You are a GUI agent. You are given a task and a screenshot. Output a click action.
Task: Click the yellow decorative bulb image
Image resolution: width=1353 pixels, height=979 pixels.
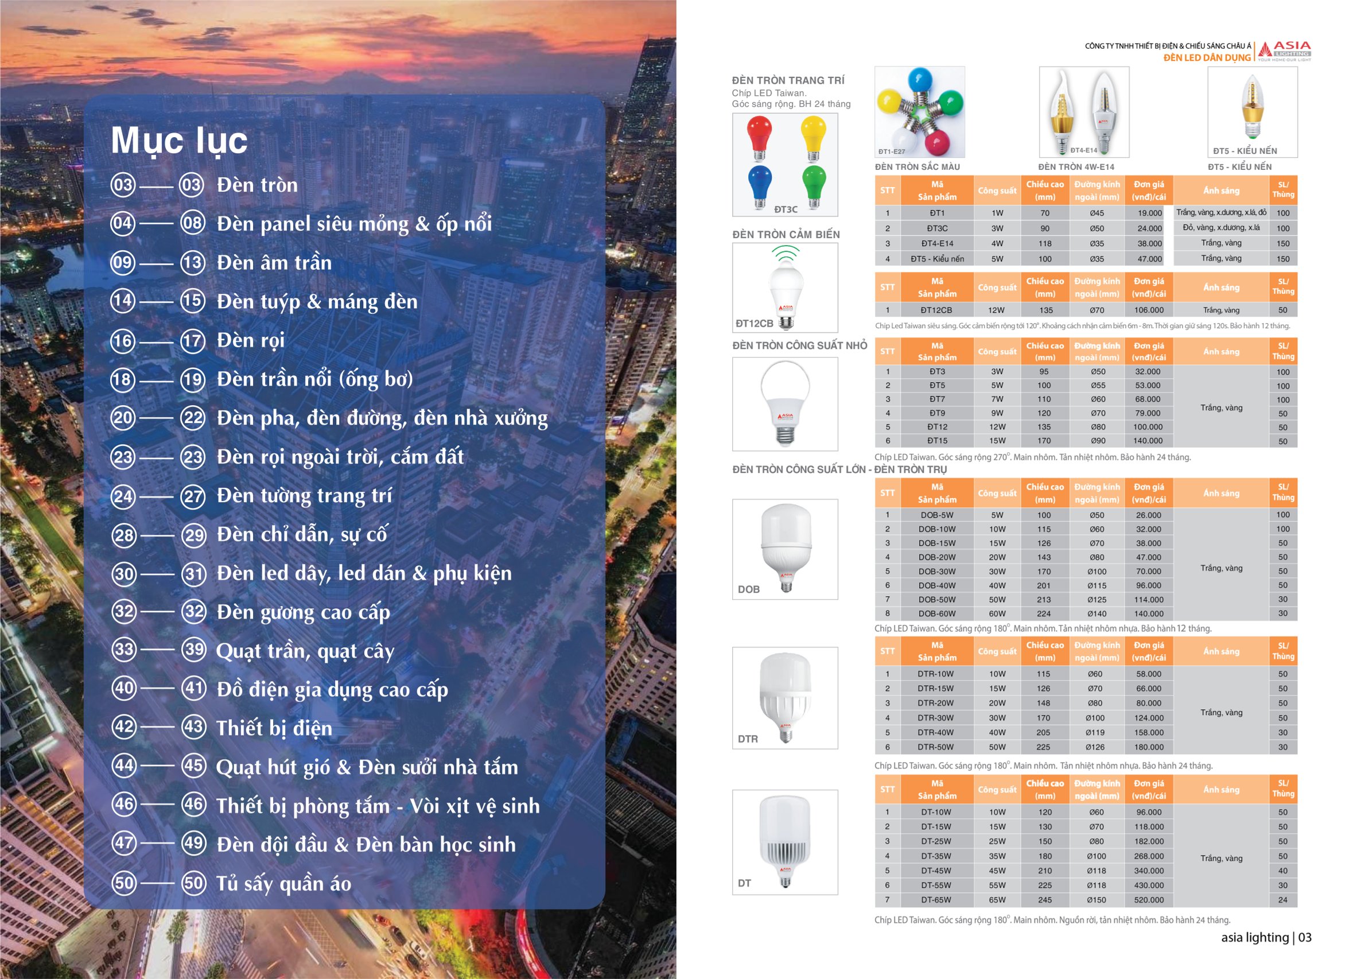tap(814, 138)
